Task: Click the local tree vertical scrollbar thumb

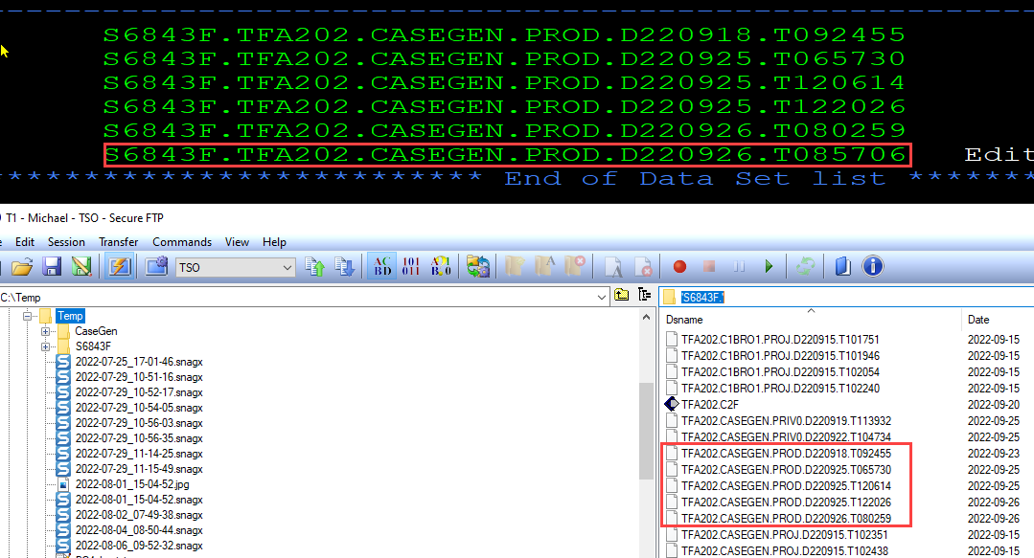Action: click(646, 430)
